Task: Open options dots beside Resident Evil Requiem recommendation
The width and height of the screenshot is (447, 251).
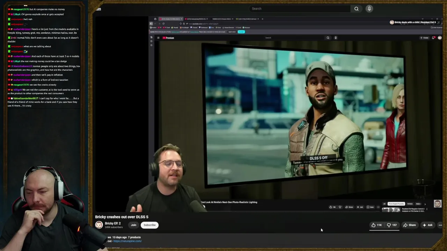Action: coord(427,209)
